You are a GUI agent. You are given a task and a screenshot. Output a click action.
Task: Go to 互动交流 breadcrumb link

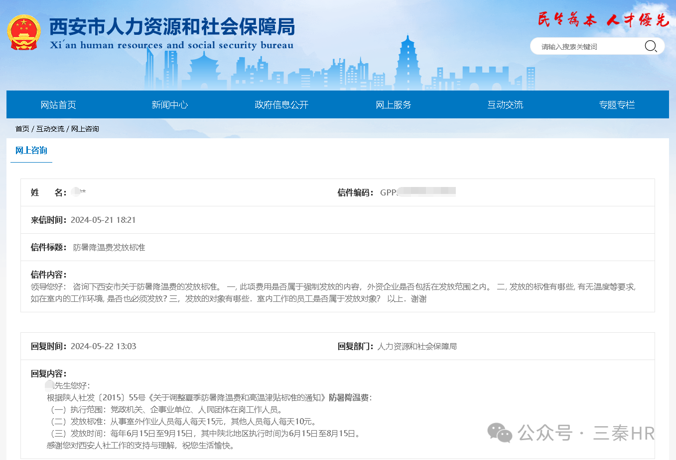click(x=50, y=129)
